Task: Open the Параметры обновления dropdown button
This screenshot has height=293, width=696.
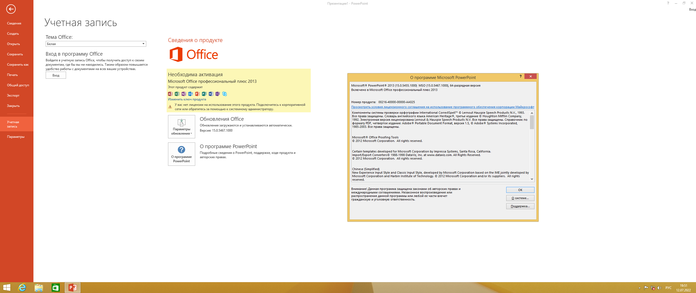Action: click(x=182, y=127)
